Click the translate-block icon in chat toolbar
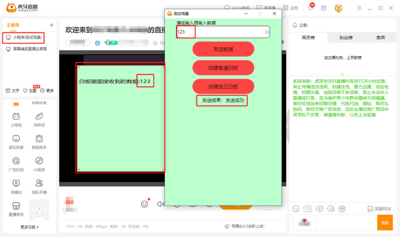This screenshot has height=237, width=400. tap(331, 209)
